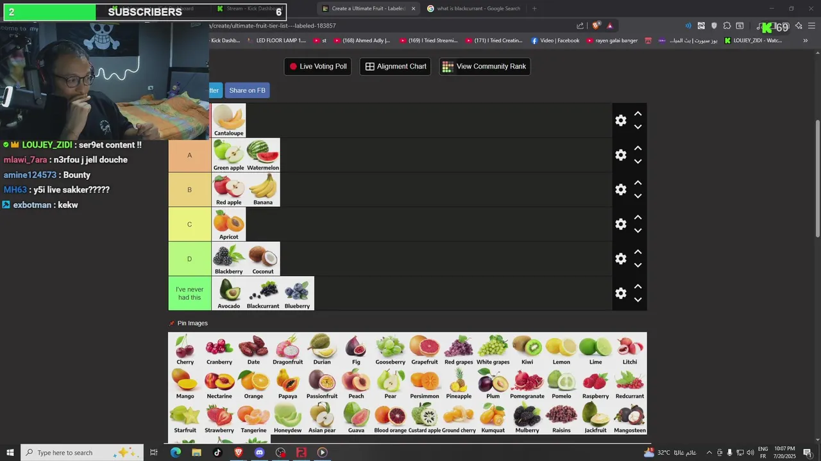Move tier D row down with arrow

(638, 265)
